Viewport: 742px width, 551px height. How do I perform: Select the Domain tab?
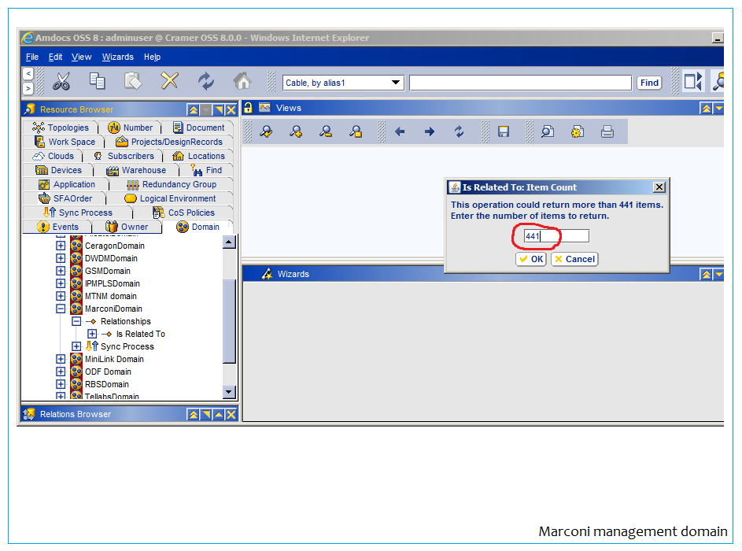(x=197, y=227)
